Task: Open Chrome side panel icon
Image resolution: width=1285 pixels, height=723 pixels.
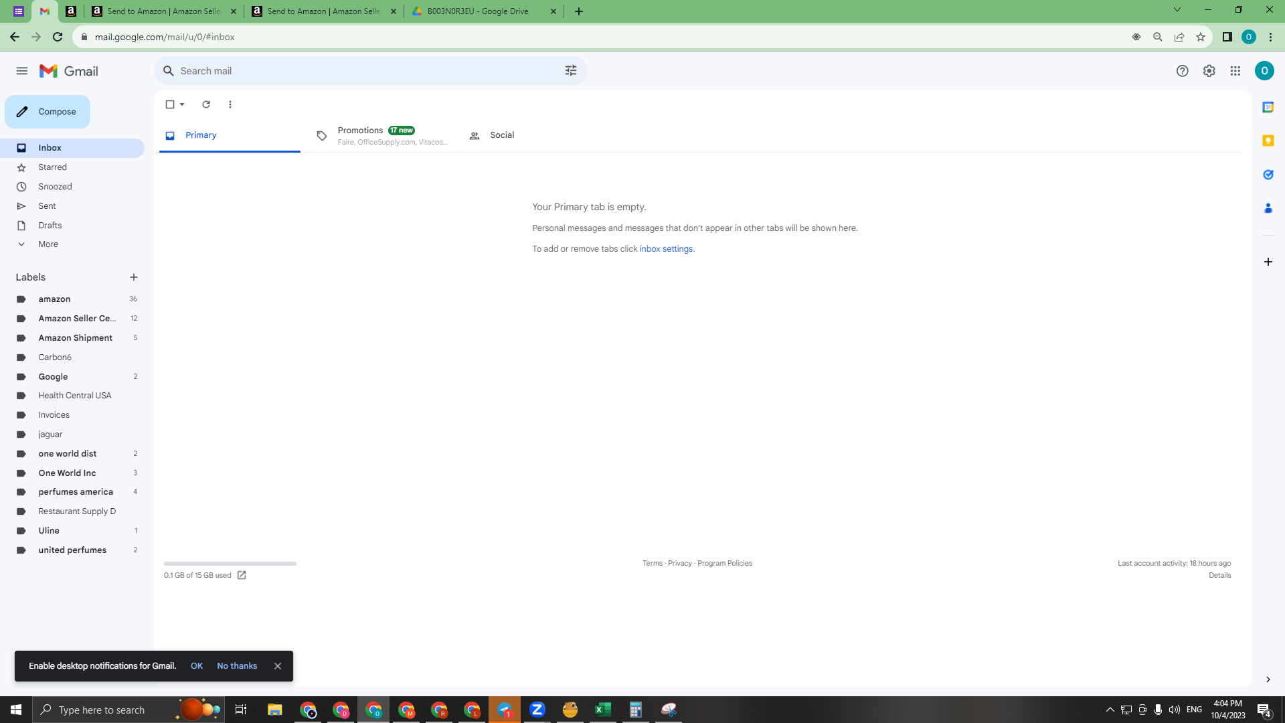Action: point(1227,37)
